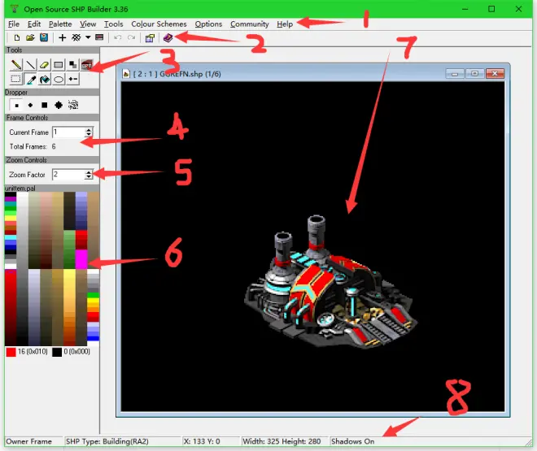The width and height of the screenshot is (537, 451).
Task: Select the building damage OPT tool
Action: (x=86, y=65)
